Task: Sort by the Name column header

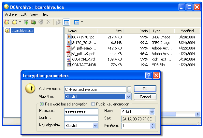Action: (x=81, y=31)
